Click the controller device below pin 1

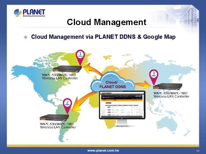(67, 69)
